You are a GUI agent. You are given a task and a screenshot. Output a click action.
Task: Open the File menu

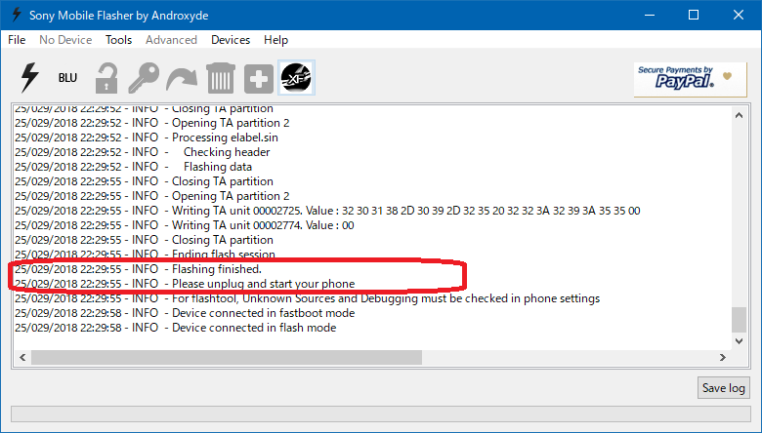point(17,40)
